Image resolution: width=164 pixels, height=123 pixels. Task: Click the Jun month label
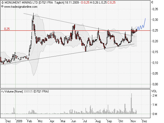(74, 121)
